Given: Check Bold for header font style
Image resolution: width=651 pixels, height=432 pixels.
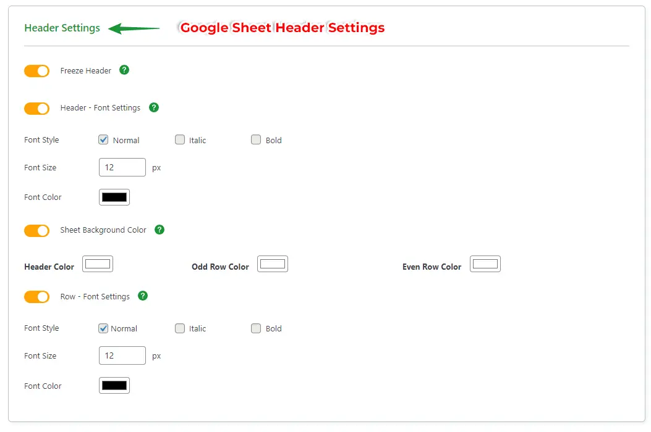Looking at the screenshot, I should click(256, 139).
